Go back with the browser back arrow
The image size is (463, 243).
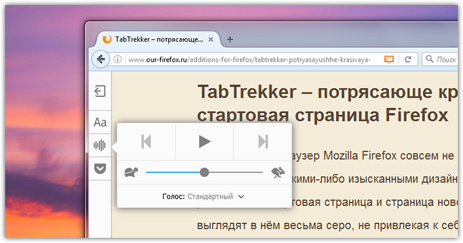(101, 59)
